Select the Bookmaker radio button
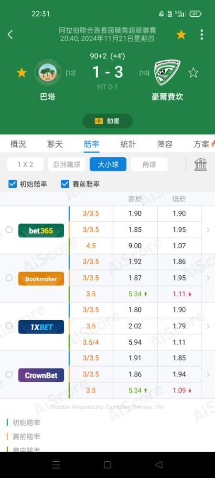This screenshot has width=215, height=478. click(x=9, y=278)
